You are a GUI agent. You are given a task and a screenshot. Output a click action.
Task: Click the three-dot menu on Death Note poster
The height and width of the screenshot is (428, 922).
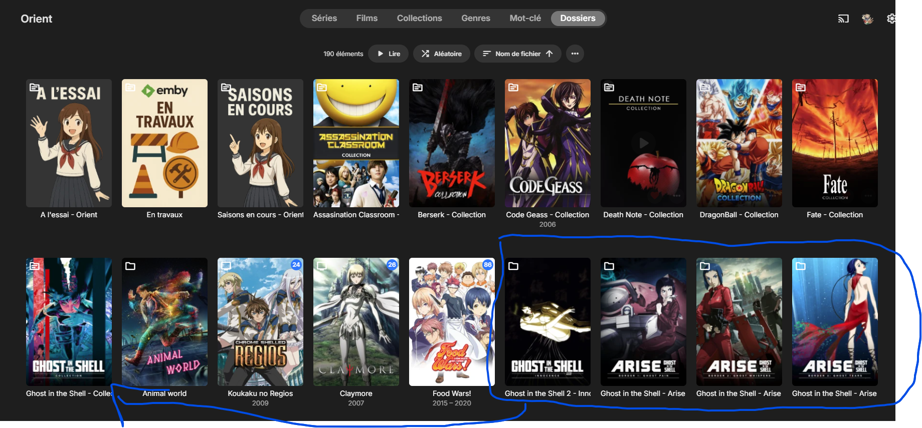click(677, 196)
